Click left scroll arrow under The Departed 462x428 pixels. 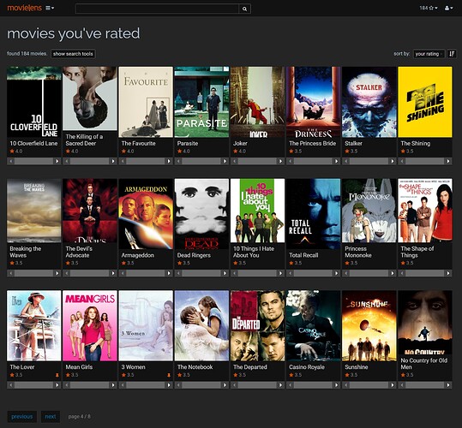point(235,385)
